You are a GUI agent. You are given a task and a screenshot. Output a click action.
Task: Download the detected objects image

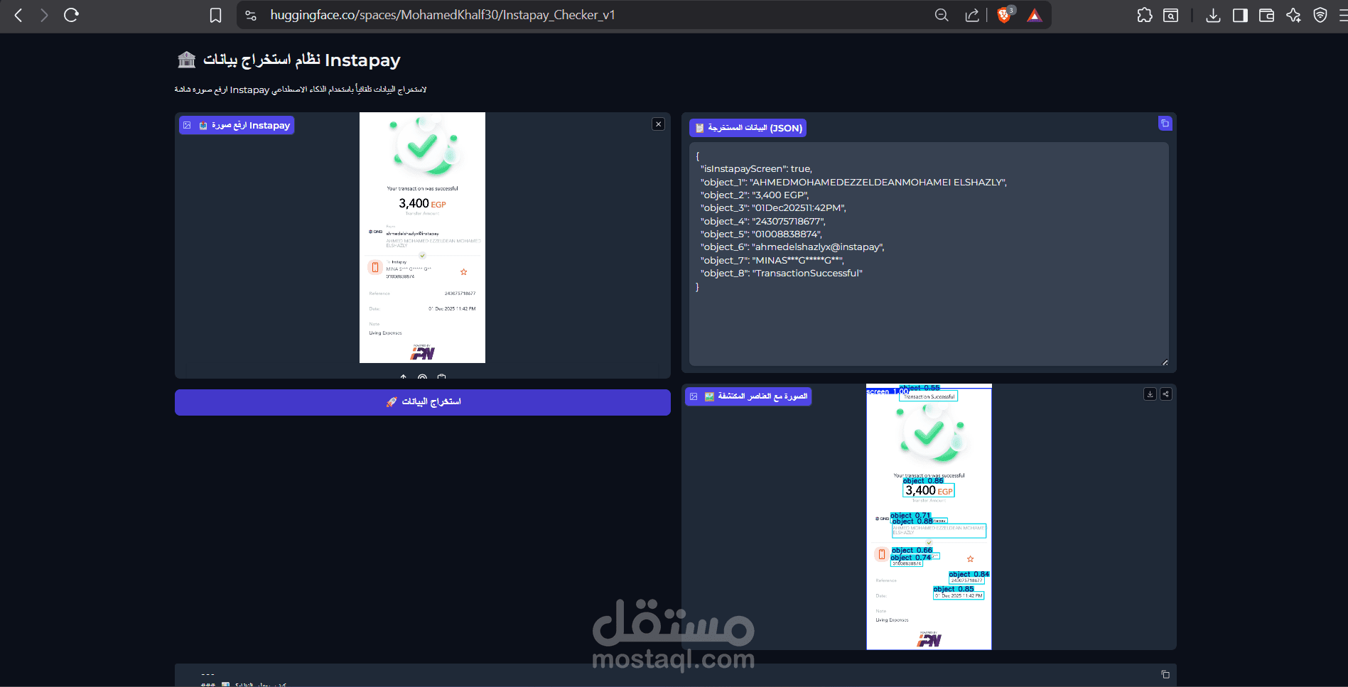coord(1150,394)
